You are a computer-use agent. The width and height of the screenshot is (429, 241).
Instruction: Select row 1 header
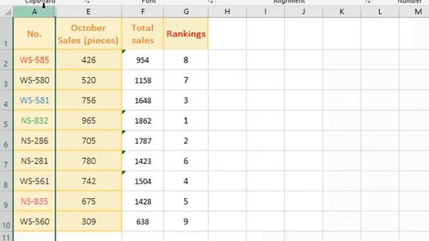[6, 33]
